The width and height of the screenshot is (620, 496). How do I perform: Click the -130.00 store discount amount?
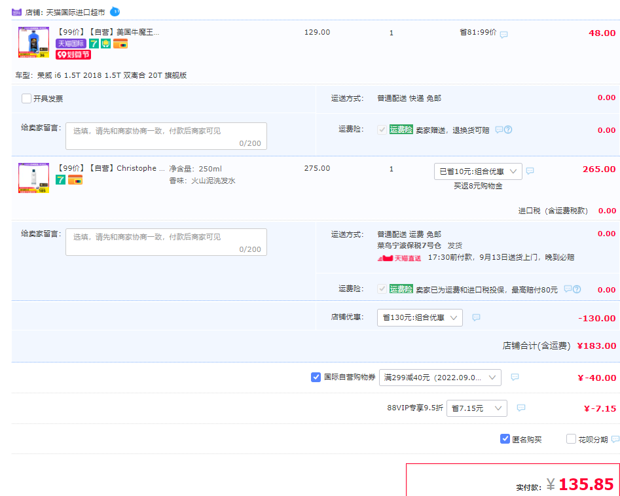pyautogui.click(x=596, y=318)
